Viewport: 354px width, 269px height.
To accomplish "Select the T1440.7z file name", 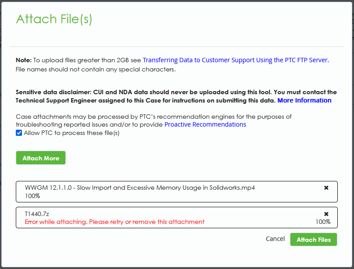I will (x=37, y=214).
